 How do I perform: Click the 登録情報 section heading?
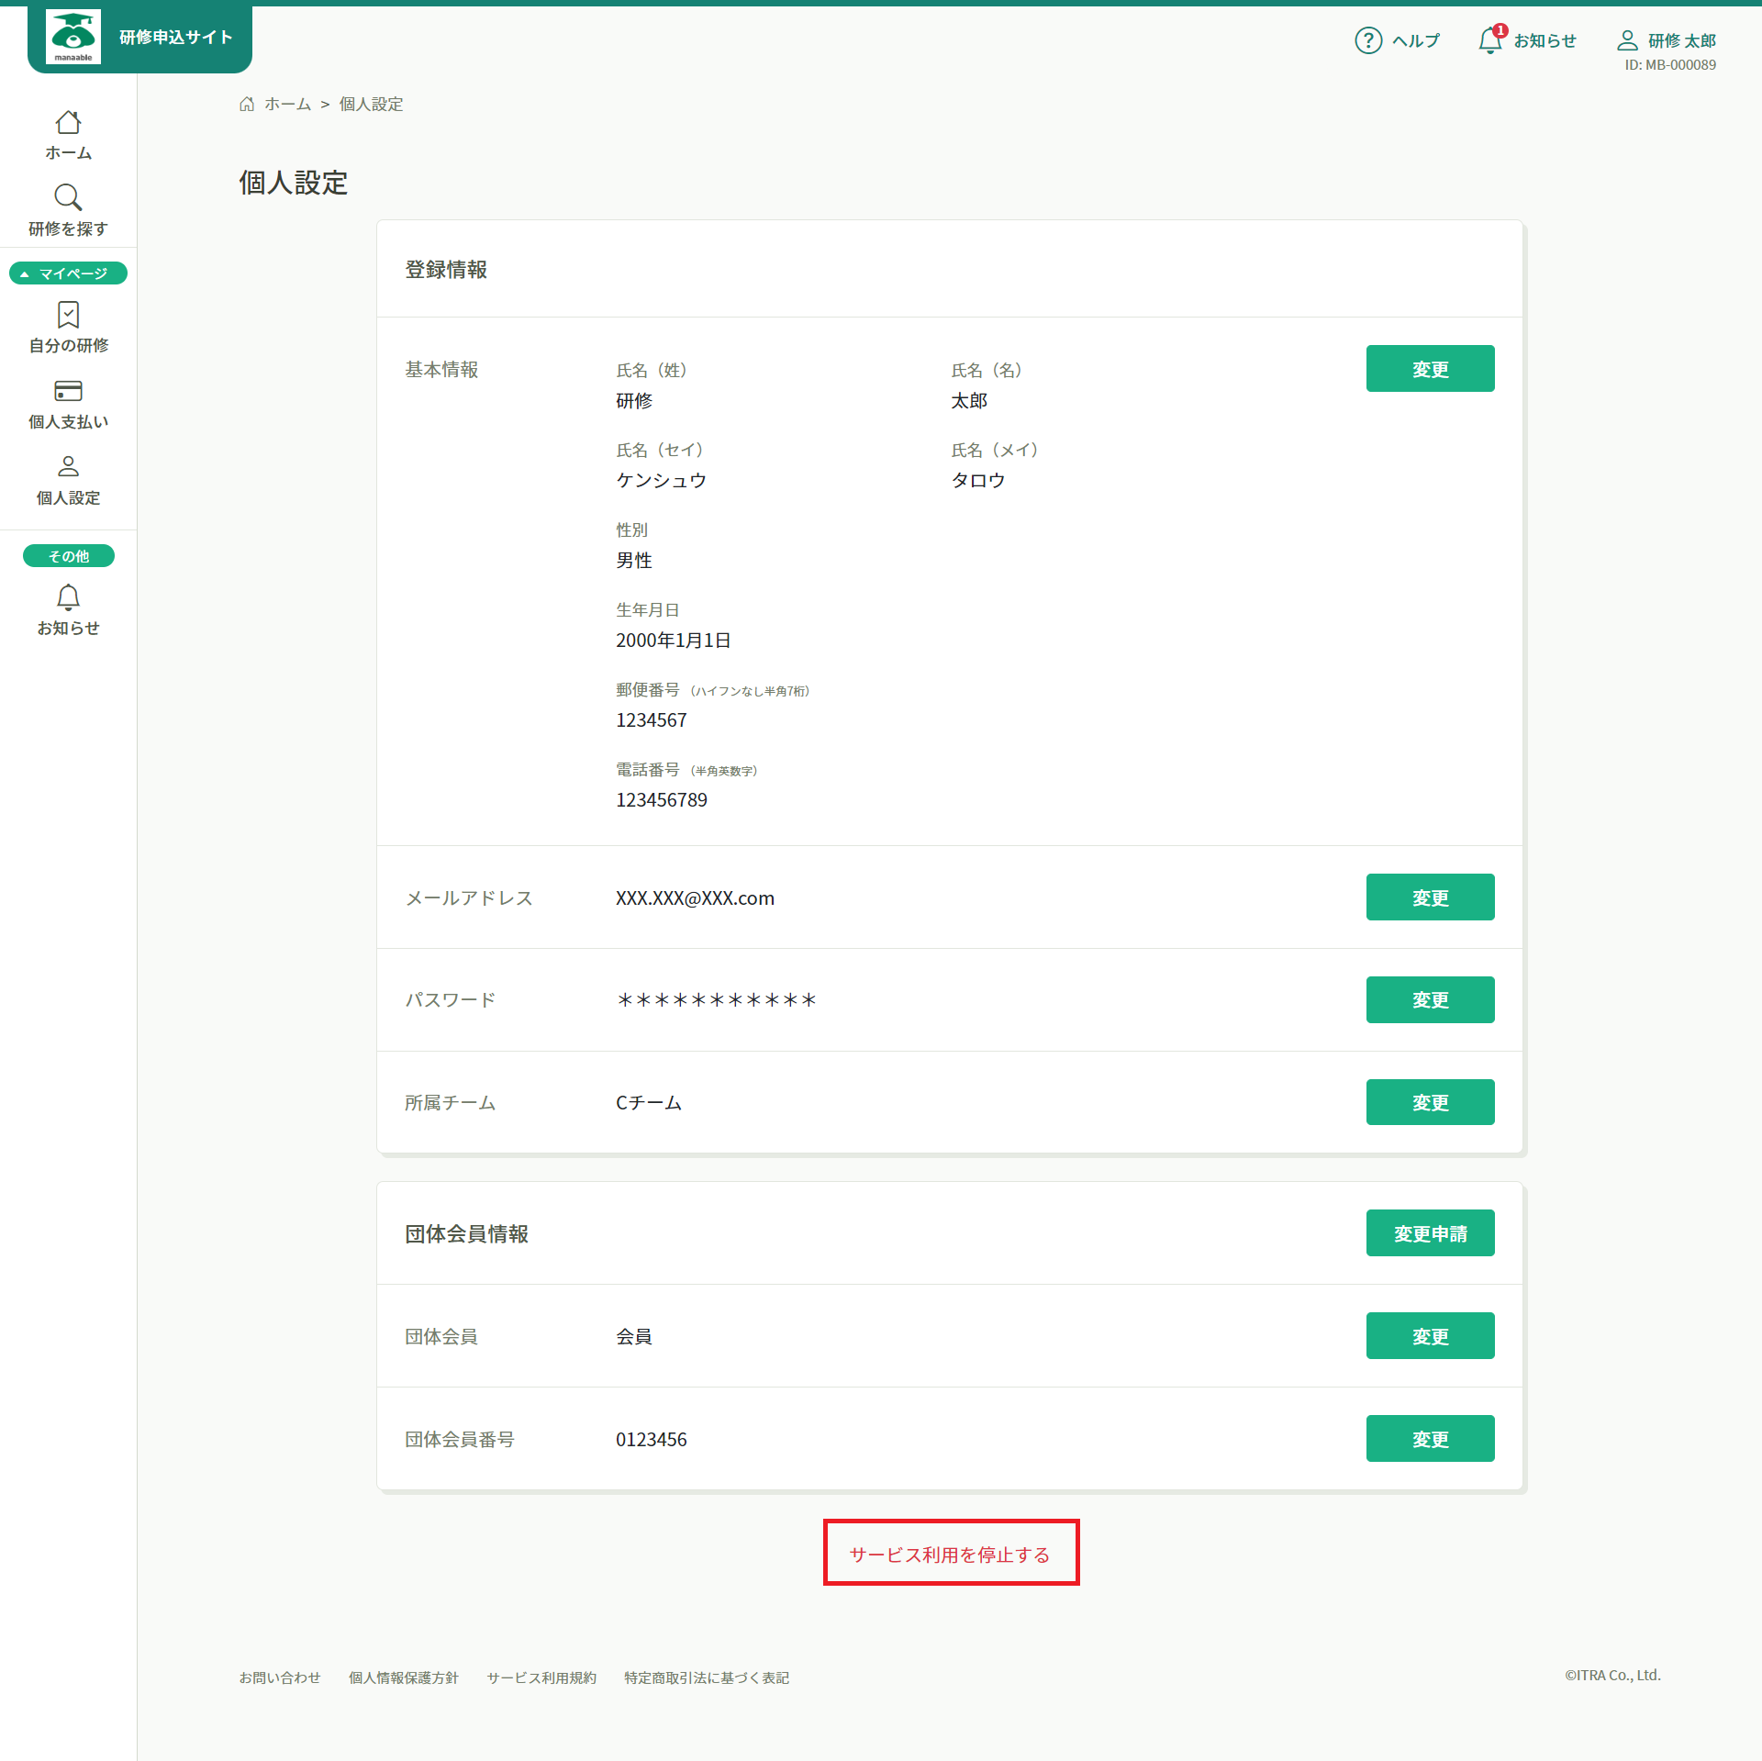click(446, 270)
